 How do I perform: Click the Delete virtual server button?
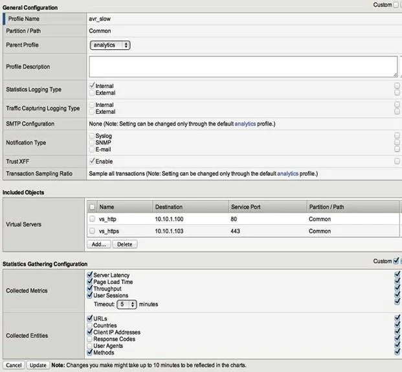[x=124, y=244]
